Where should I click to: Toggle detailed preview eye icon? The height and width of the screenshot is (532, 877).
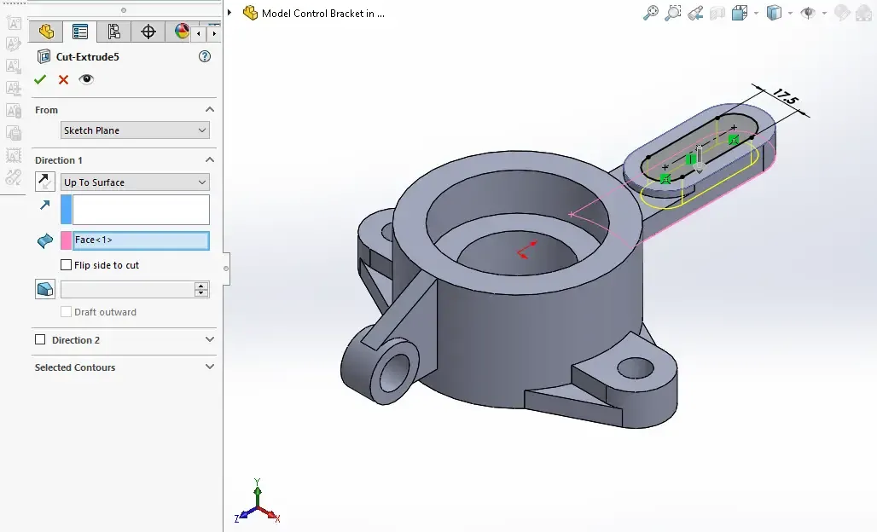86,79
